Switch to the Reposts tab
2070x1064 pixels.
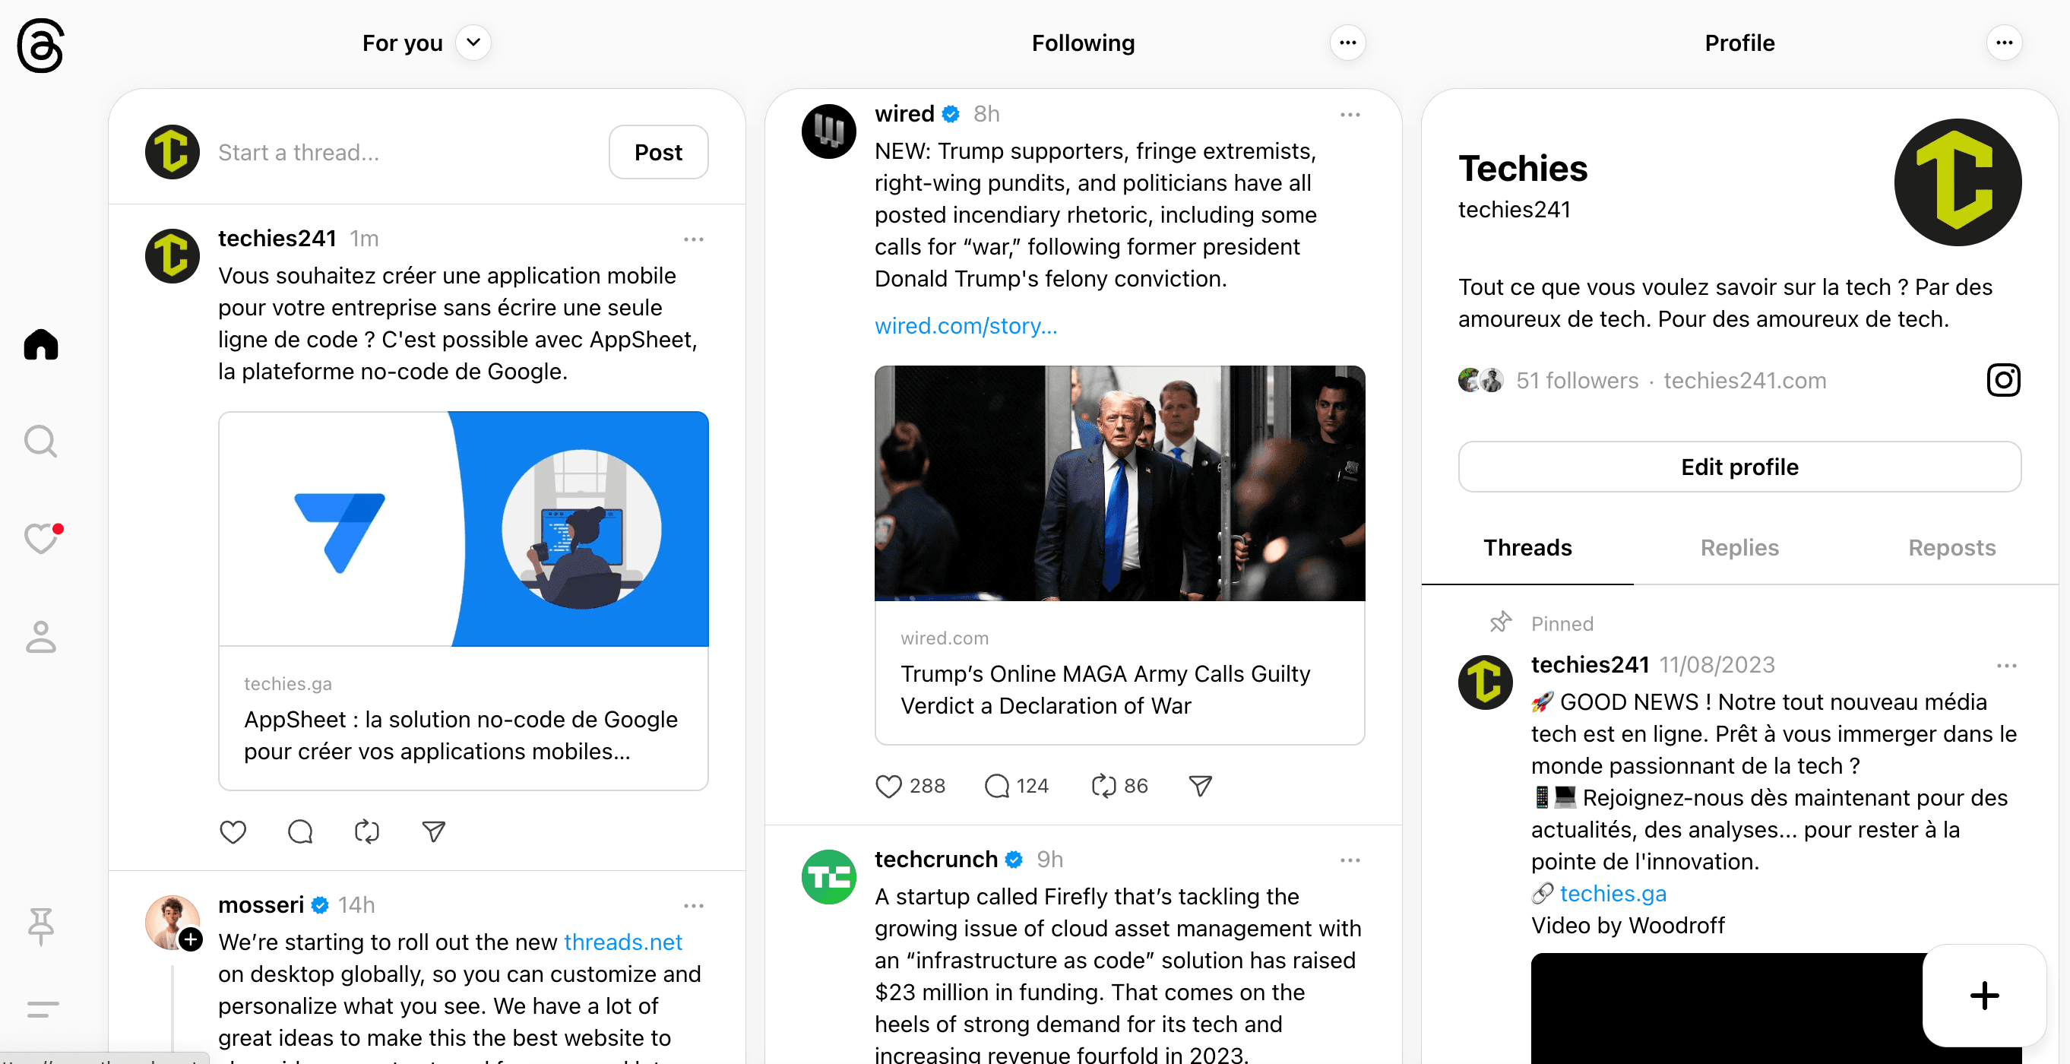click(x=1953, y=547)
